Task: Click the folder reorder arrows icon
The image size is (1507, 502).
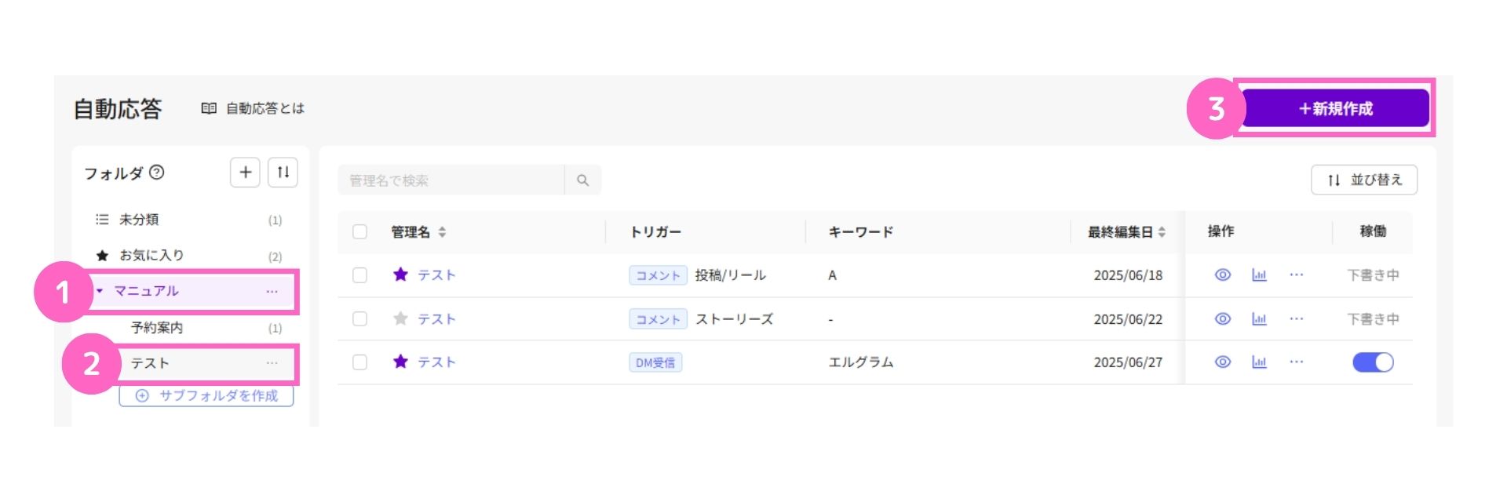Action: click(283, 173)
